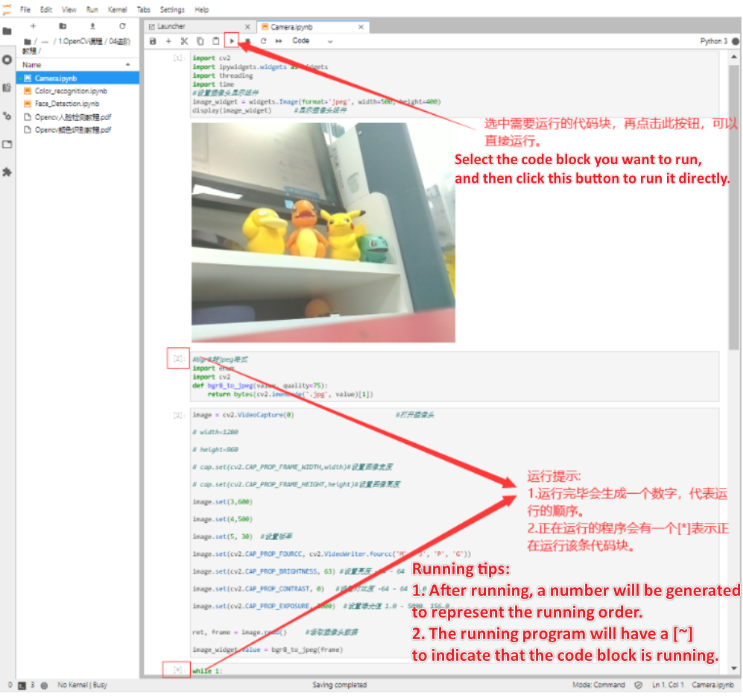Click Camera.ipynb in the status bar

pos(712,685)
